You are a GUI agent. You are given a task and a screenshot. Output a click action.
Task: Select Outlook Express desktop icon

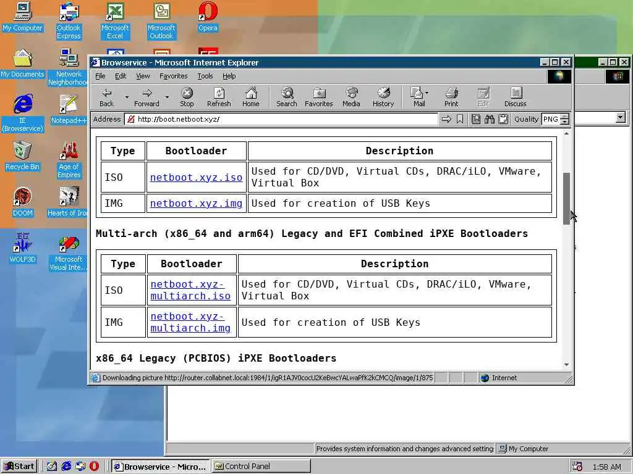[69, 20]
